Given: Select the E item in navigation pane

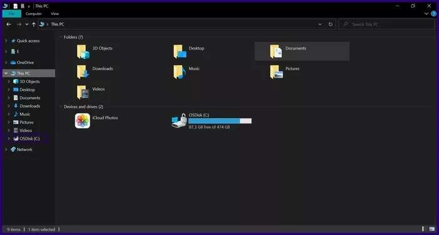Looking at the screenshot, I should pos(15,52).
